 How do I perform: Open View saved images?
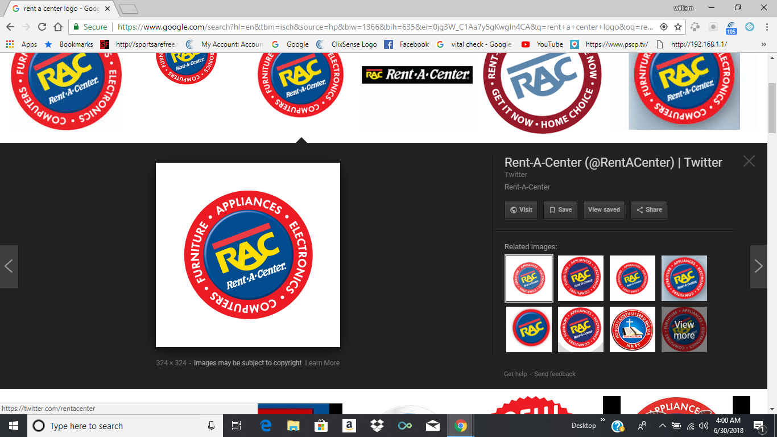[604, 209]
